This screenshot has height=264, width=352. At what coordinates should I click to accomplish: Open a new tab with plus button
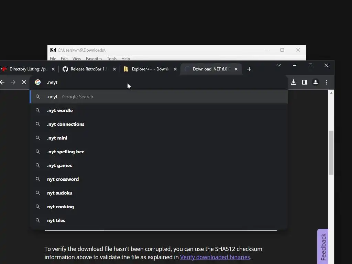[249, 69]
